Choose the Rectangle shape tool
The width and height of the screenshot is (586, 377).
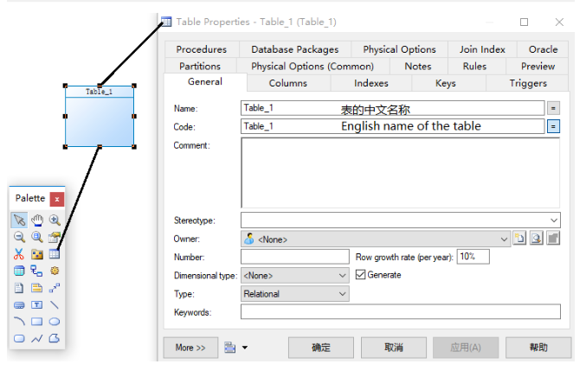point(36,322)
